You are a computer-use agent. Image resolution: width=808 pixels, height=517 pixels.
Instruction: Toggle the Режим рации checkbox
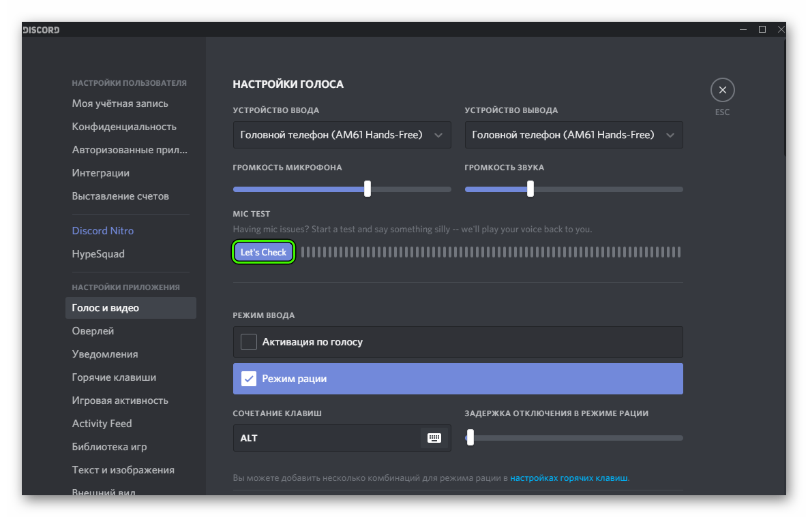click(x=249, y=379)
